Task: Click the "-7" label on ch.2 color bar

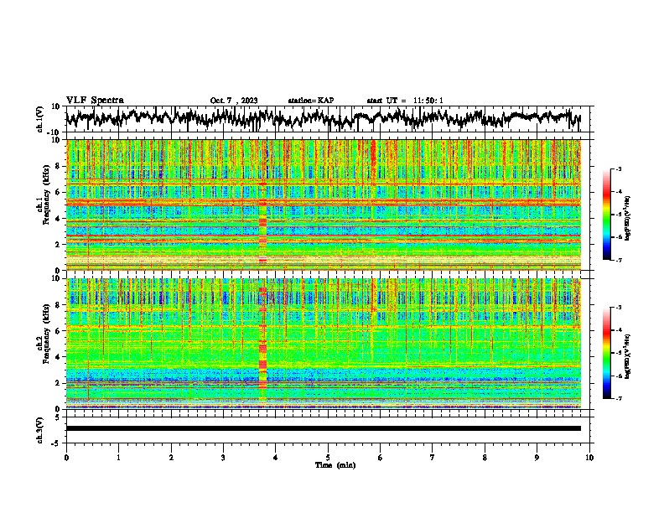Action: (618, 398)
